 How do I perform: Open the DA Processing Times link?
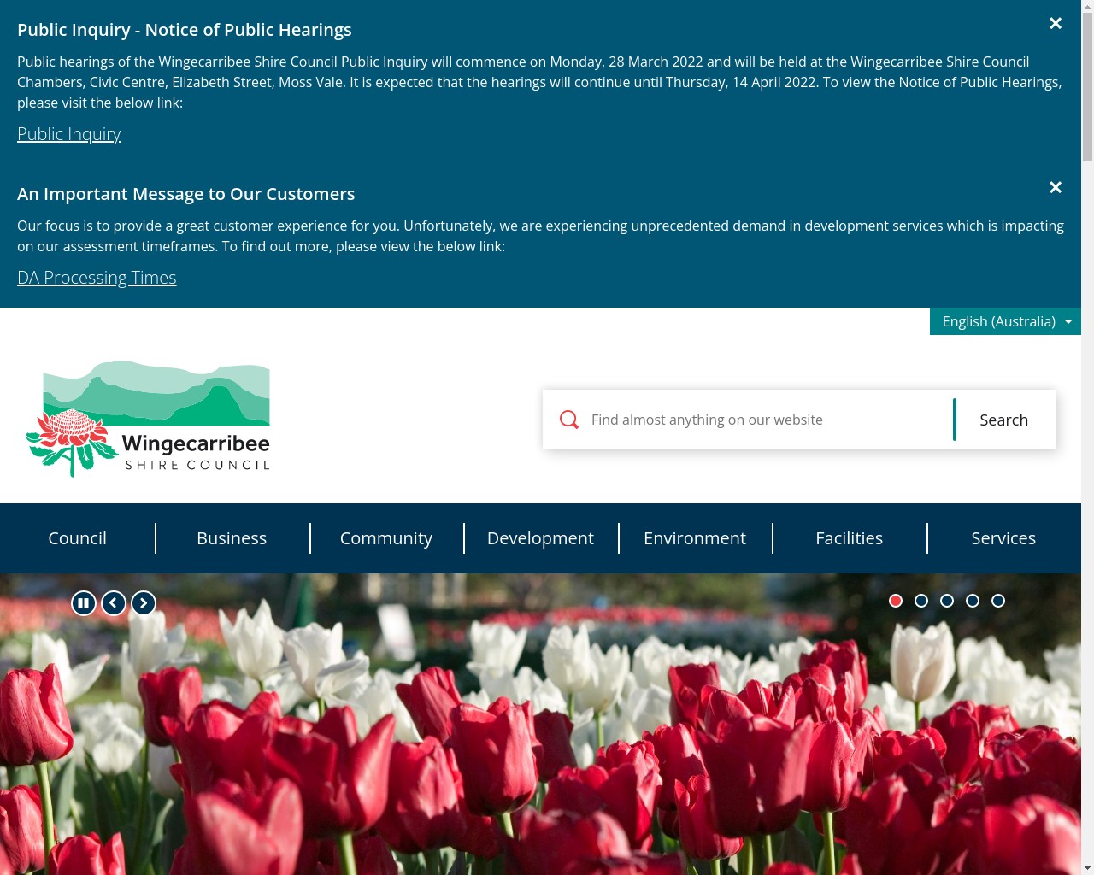pyautogui.click(x=97, y=277)
